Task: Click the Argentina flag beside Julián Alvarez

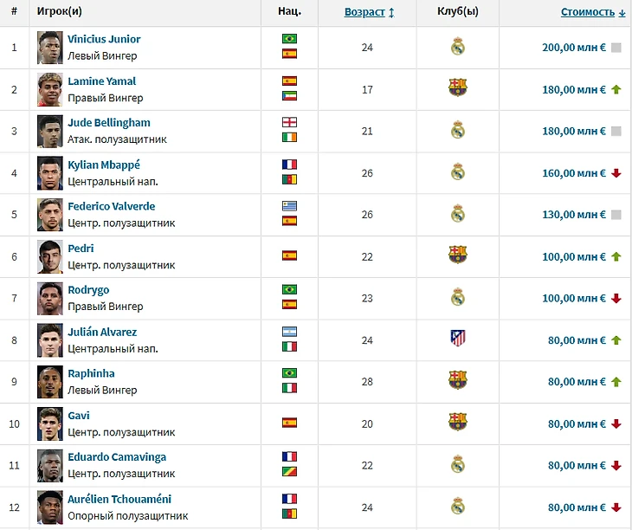Action: click(x=289, y=332)
